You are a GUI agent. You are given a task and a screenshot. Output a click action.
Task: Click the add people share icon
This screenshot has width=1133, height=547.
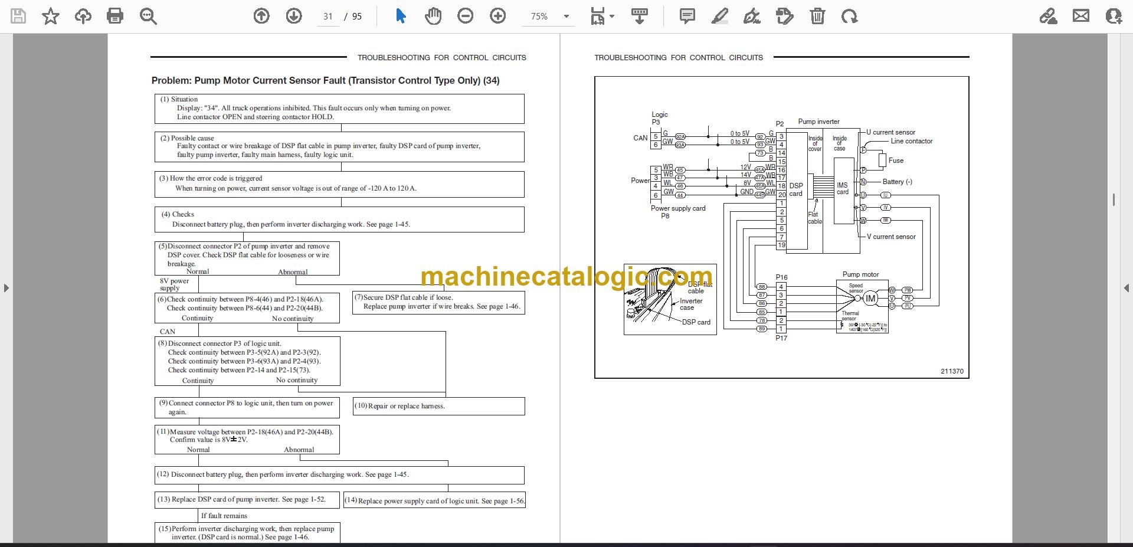[1114, 16]
